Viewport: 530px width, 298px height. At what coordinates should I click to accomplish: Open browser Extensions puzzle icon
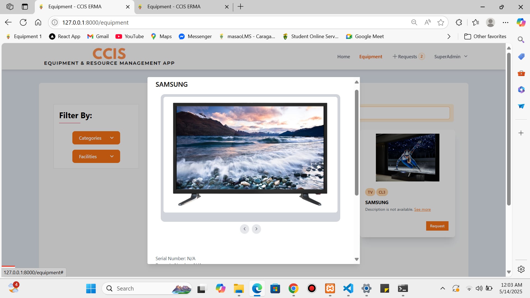coord(459,22)
